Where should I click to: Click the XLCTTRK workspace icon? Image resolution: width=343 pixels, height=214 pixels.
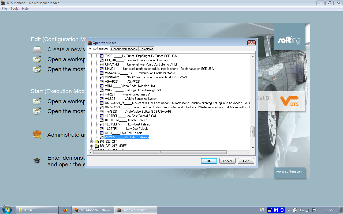coord(102,129)
